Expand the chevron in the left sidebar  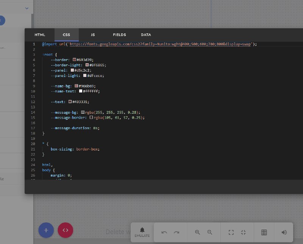tap(27, 8)
